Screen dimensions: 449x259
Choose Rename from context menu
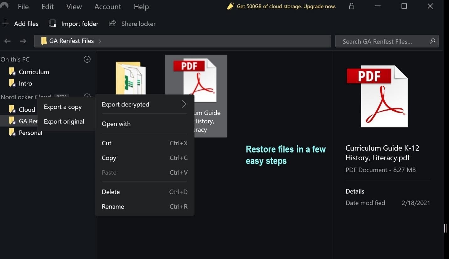(x=144, y=206)
